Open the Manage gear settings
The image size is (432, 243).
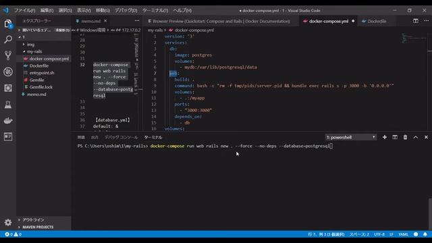tap(8, 222)
